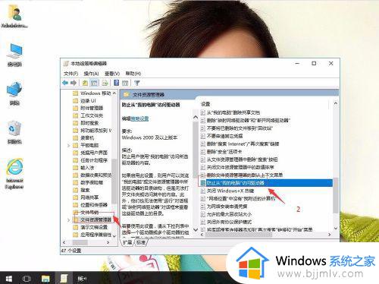Open the Administrator desktop icon
This screenshot has height=284, width=379.
click(x=14, y=16)
